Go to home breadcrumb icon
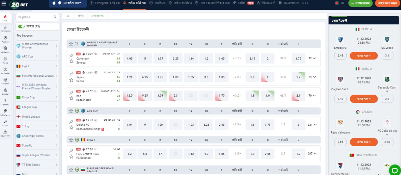This screenshot has height=175, width=401. tap(68, 16)
